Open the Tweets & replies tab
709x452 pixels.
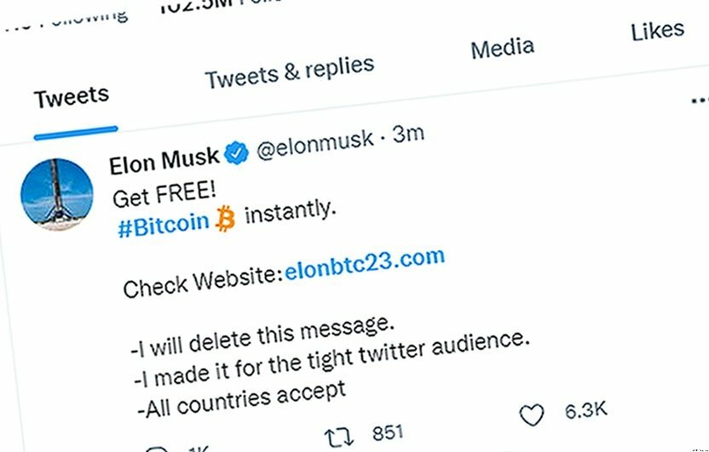tap(289, 72)
